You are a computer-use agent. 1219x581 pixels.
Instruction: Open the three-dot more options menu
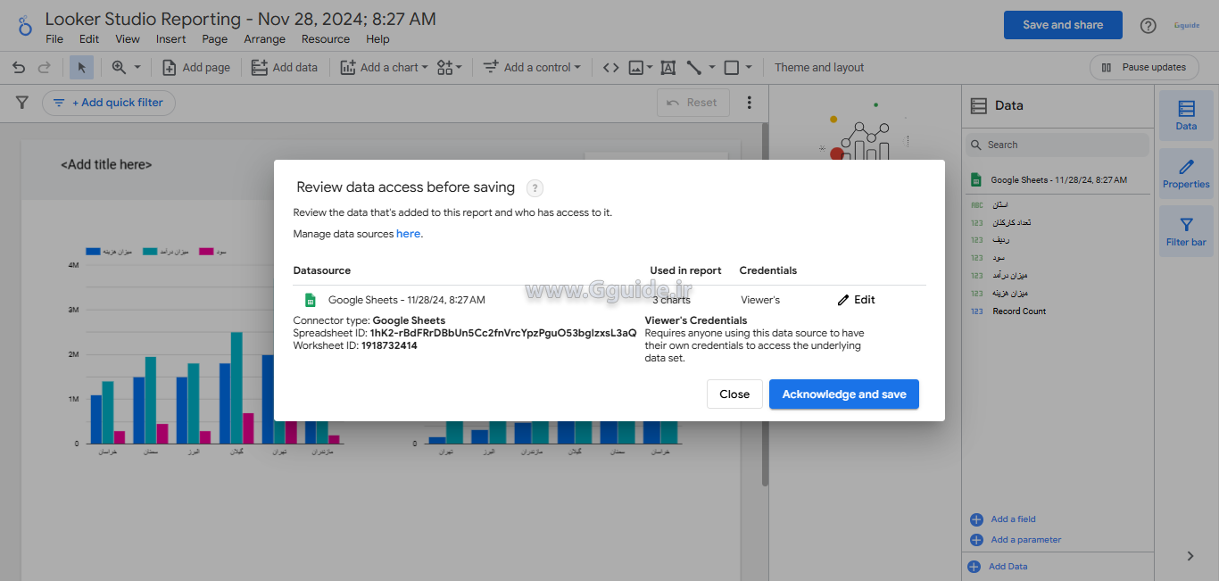tap(750, 103)
